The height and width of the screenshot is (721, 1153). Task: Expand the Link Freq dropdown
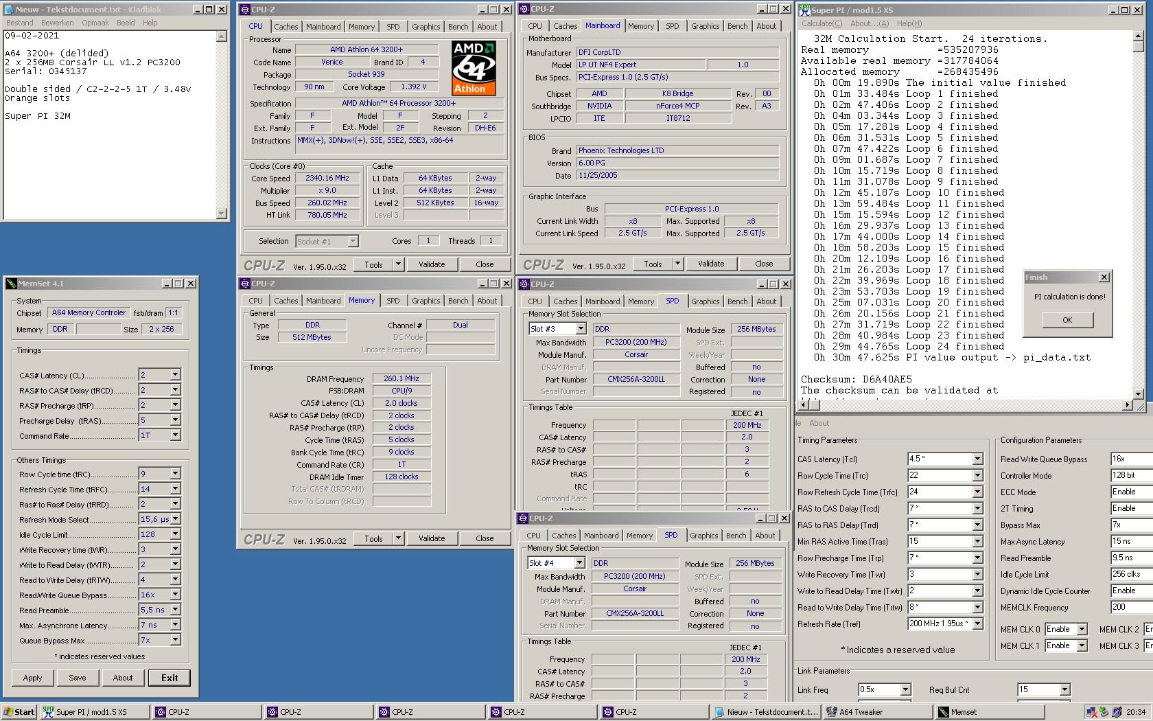click(905, 689)
